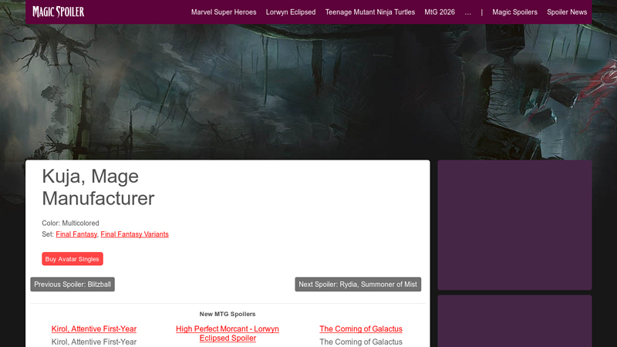Follow the Final Fantasy Variants link
This screenshot has height=347, width=617.
pyautogui.click(x=134, y=234)
